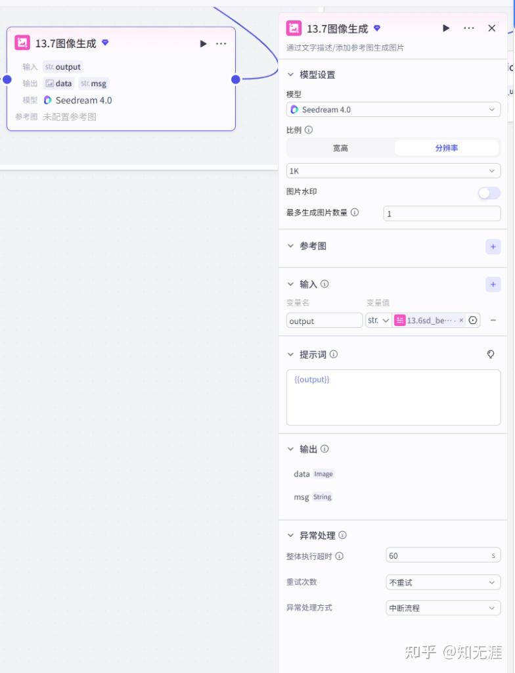
Task: Open the 重试次数 dropdown showing 不重试
Action: [443, 582]
